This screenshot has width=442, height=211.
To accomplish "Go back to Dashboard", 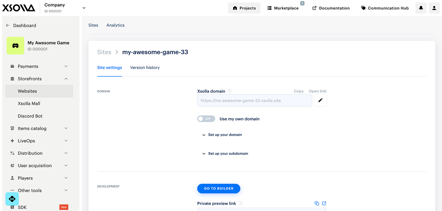I will pos(25,25).
